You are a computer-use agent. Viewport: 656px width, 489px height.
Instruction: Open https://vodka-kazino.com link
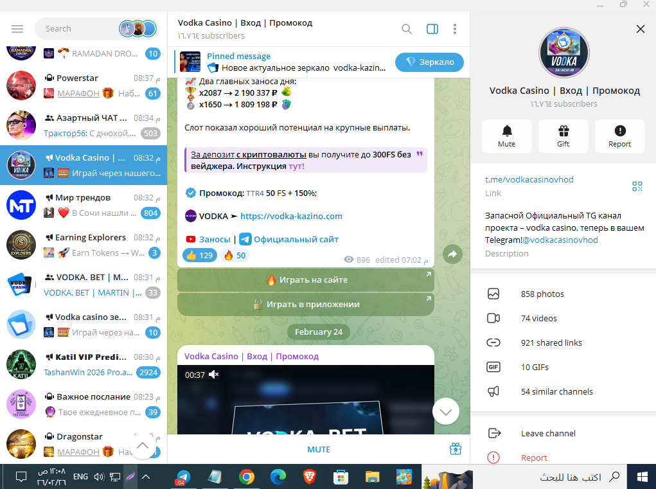click(x=291, y=217)
